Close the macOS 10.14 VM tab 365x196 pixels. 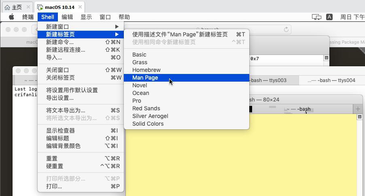[x=80, y=7]
